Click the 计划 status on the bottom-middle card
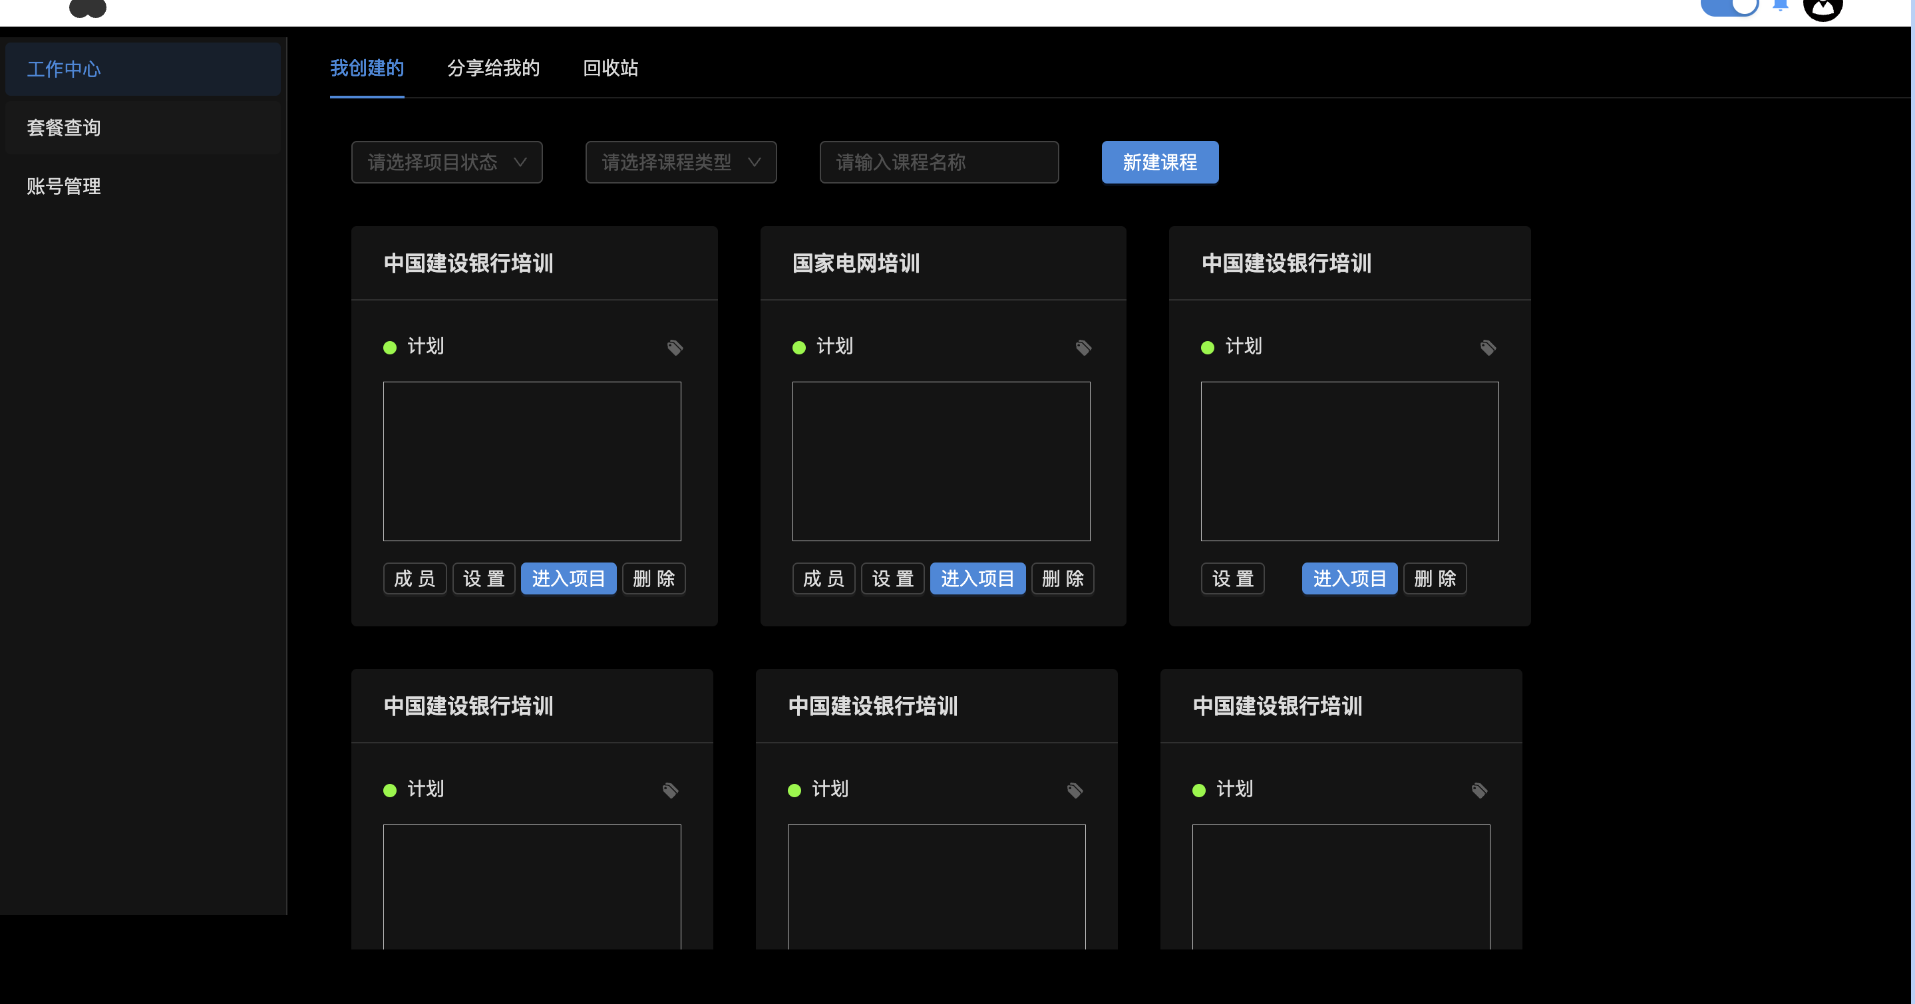1915x1004 pixels. click(x=830, y=789)
